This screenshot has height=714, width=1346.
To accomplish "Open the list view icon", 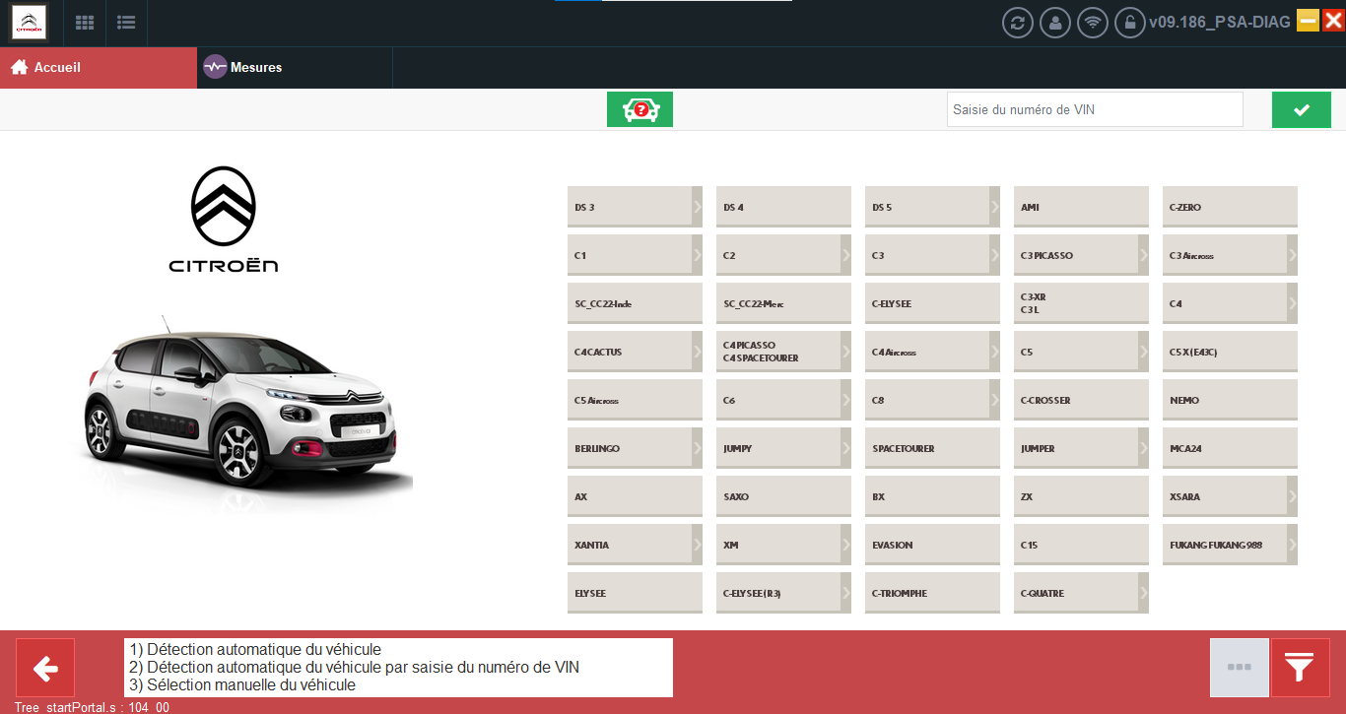I will coord(126,22).
